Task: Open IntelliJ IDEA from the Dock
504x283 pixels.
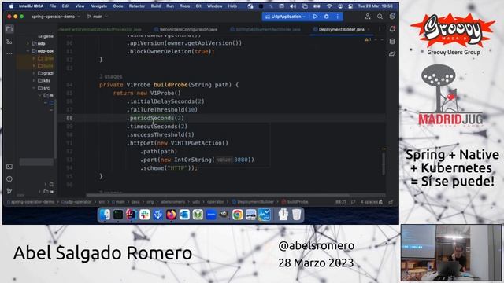Action: (132, 215)
